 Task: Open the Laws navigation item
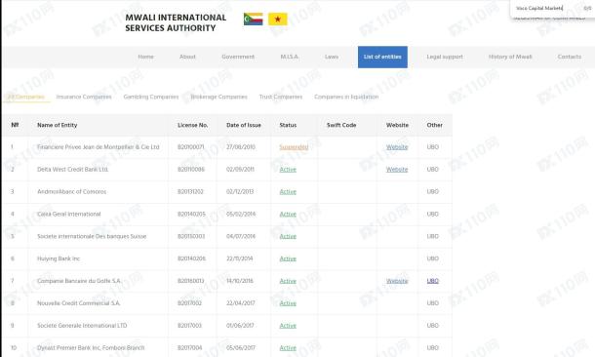pos(332,57)
